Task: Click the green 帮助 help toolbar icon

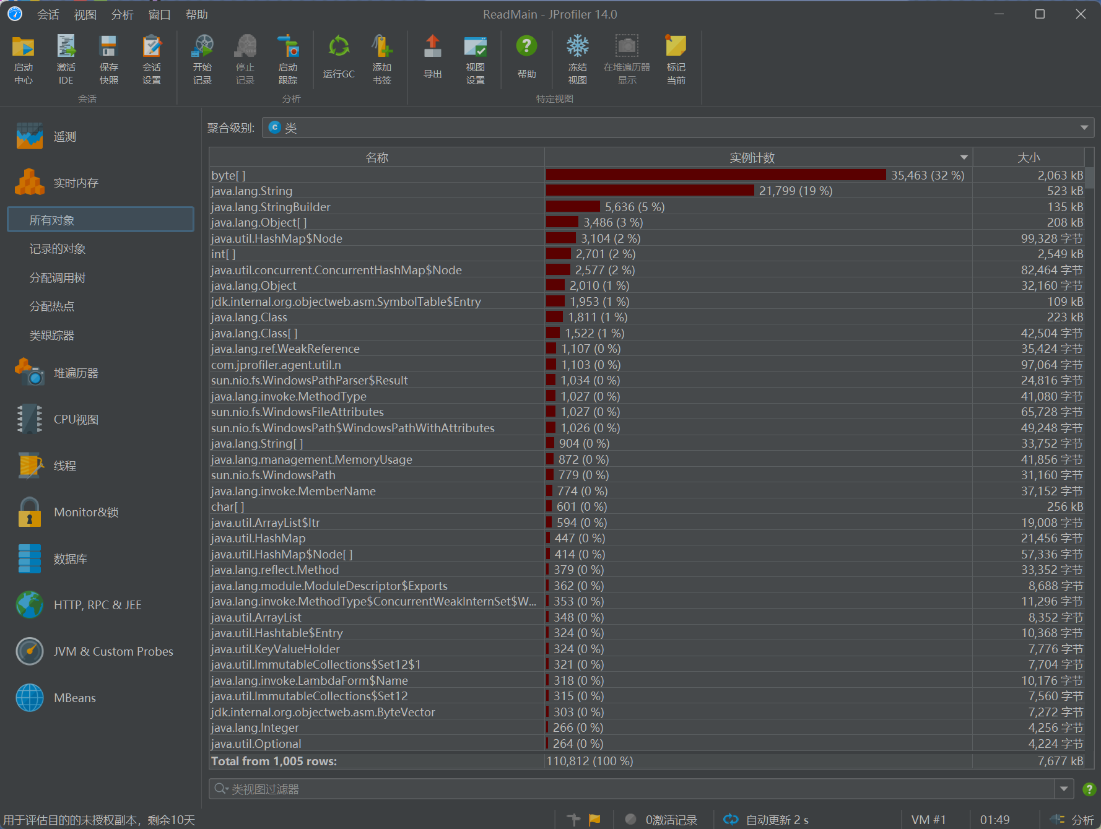Action: click(x=526, y=57)
